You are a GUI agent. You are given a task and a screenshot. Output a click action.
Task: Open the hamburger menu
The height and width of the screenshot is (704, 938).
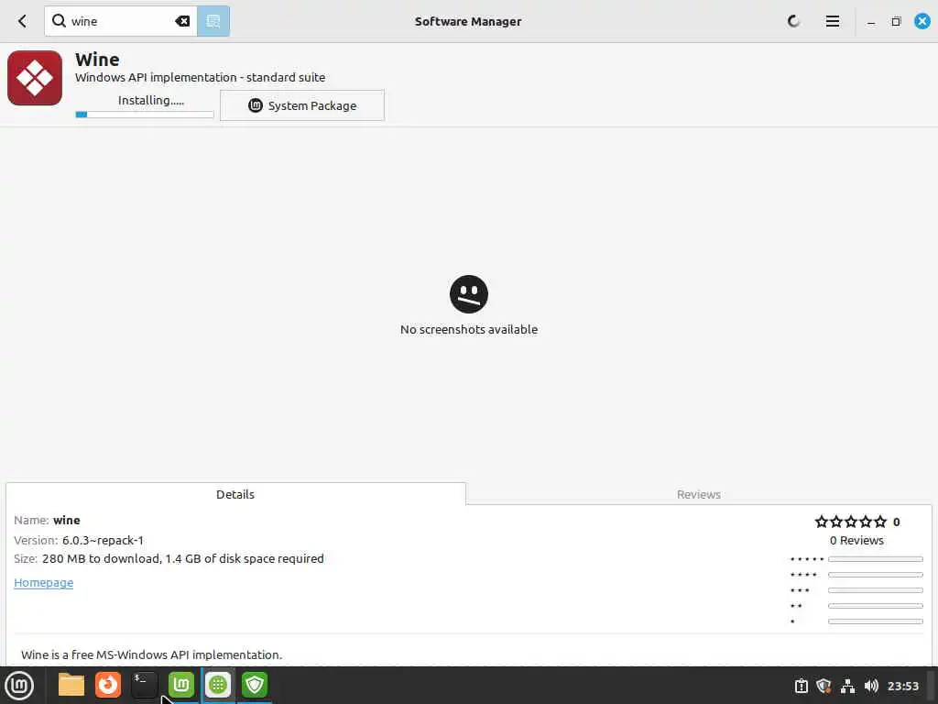(x=832, y=22)
